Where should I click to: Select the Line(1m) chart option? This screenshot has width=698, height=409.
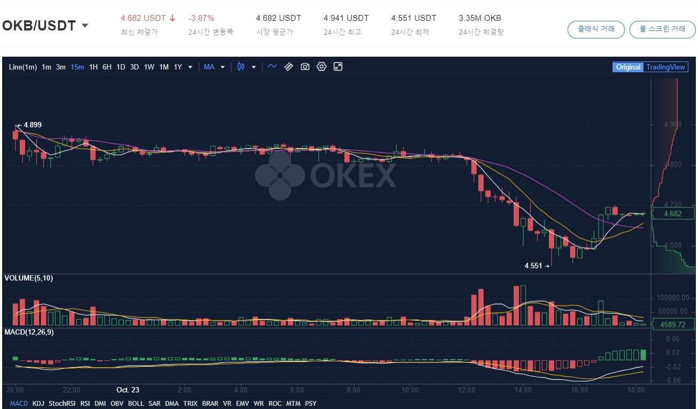(x=23, y=67)
